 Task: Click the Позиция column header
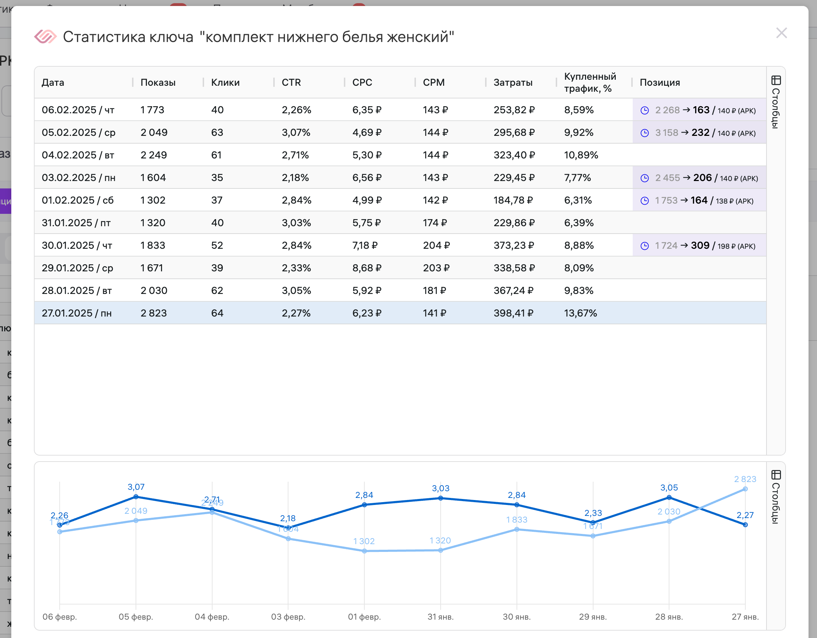pyautogui.click(x=660, y=82)
